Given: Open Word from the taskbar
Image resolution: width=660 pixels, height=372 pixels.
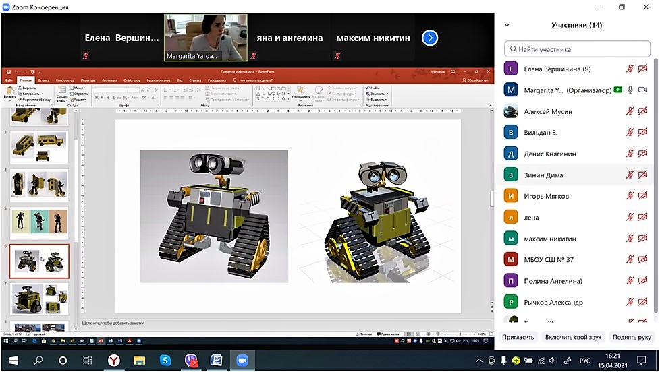Looking at the screenshot, I should (x=217, y=361).
